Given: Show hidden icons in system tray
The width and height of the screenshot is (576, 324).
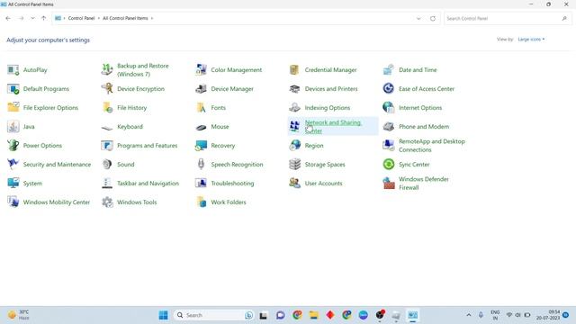Looking at the screenshot, I should 469,315.
